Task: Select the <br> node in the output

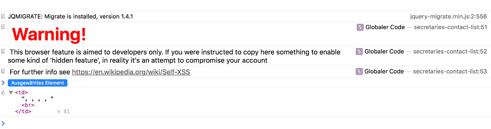Action: click(x=28, y=105)
